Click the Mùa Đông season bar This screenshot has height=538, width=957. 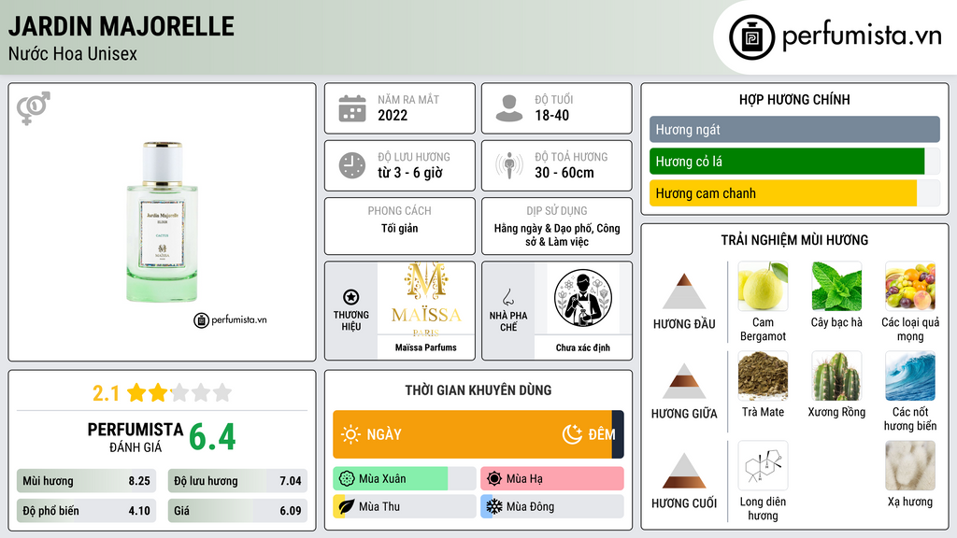click(552, 506)
